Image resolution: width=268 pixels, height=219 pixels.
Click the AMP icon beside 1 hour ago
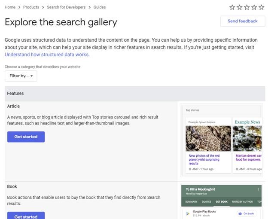(x=190, y=169)
